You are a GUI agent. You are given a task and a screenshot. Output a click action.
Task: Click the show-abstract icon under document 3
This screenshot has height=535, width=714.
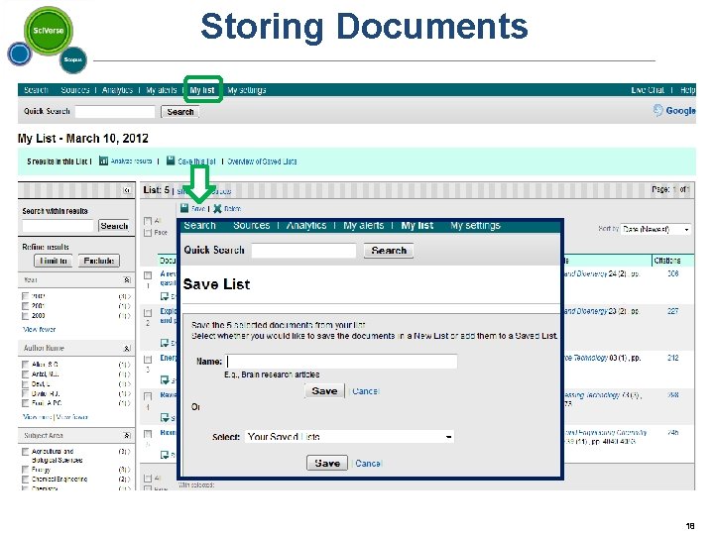coord(165,379)
